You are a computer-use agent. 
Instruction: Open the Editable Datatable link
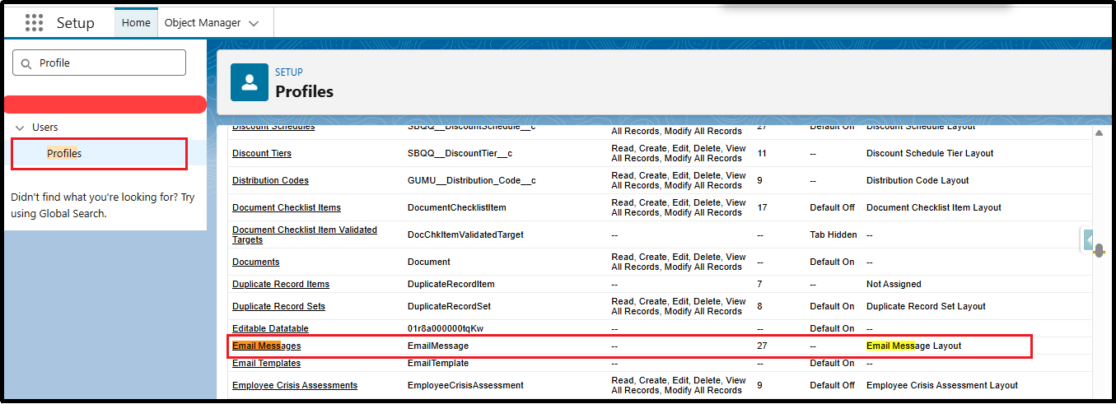[x=270, y=329]
